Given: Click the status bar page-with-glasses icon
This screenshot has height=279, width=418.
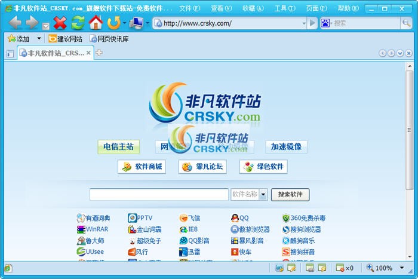Looking at the screenshot, I should 310,268.
